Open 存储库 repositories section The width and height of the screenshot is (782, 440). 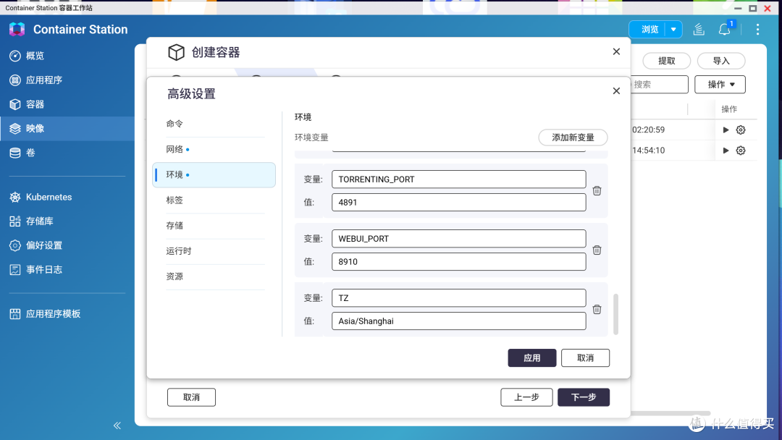coord(67,221)
